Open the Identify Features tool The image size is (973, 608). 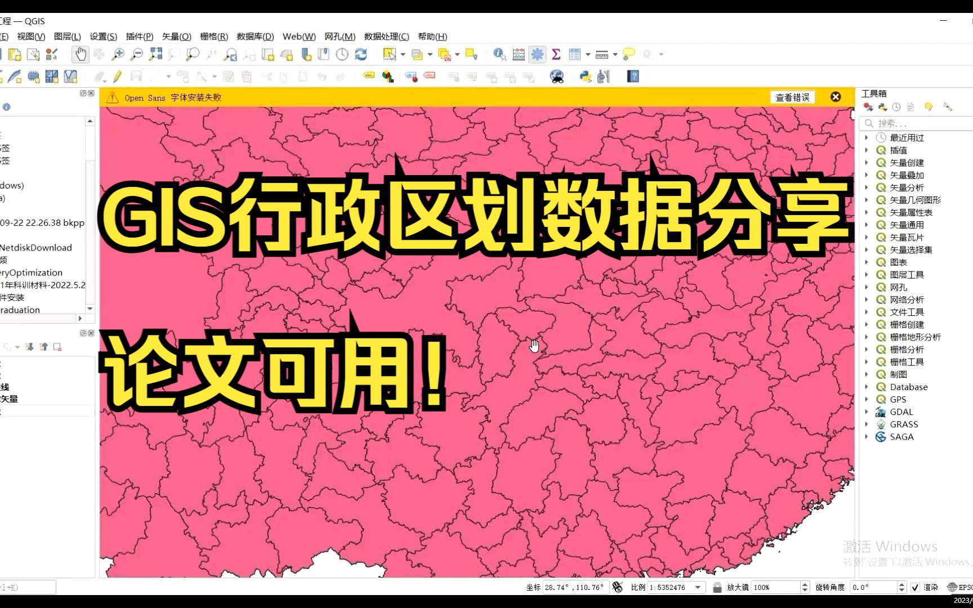(x=499, y=54)
